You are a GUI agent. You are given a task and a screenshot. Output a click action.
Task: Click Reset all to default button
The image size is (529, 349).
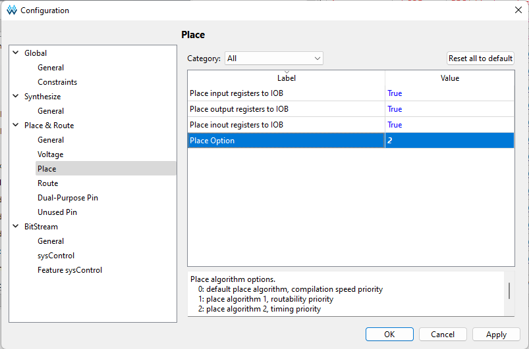point(480,58)
